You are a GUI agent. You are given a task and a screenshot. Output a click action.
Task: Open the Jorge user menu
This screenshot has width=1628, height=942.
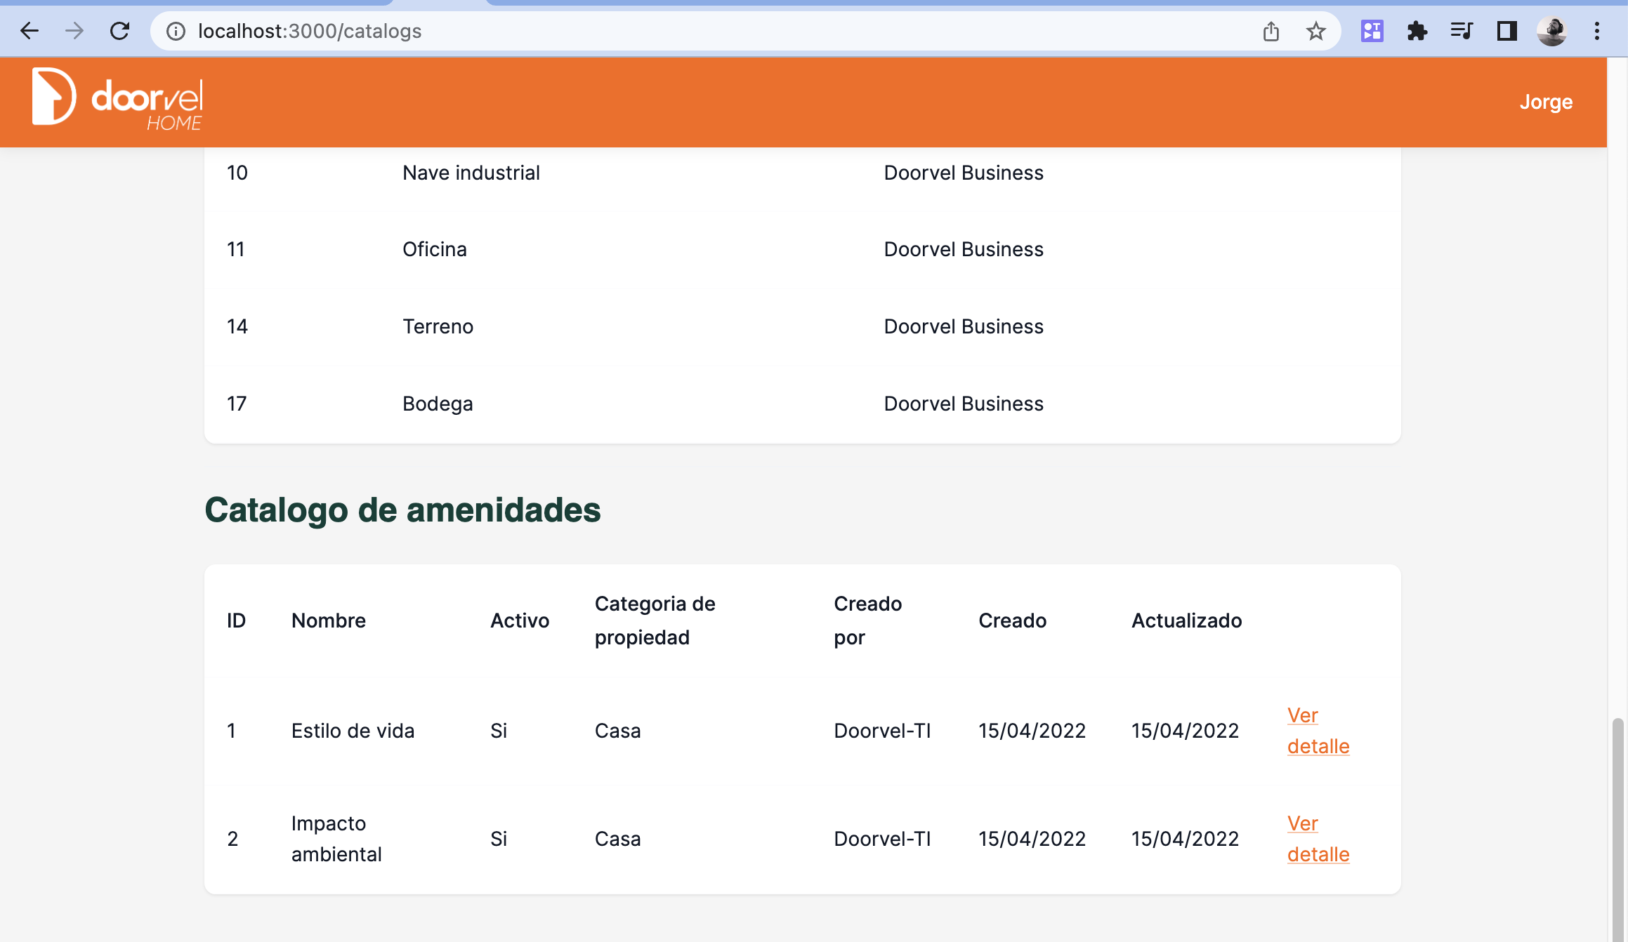[x=1545, y=102]
